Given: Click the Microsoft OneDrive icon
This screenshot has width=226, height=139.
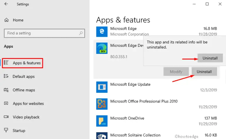Looking at the screenshot, I should coord(102,121).
